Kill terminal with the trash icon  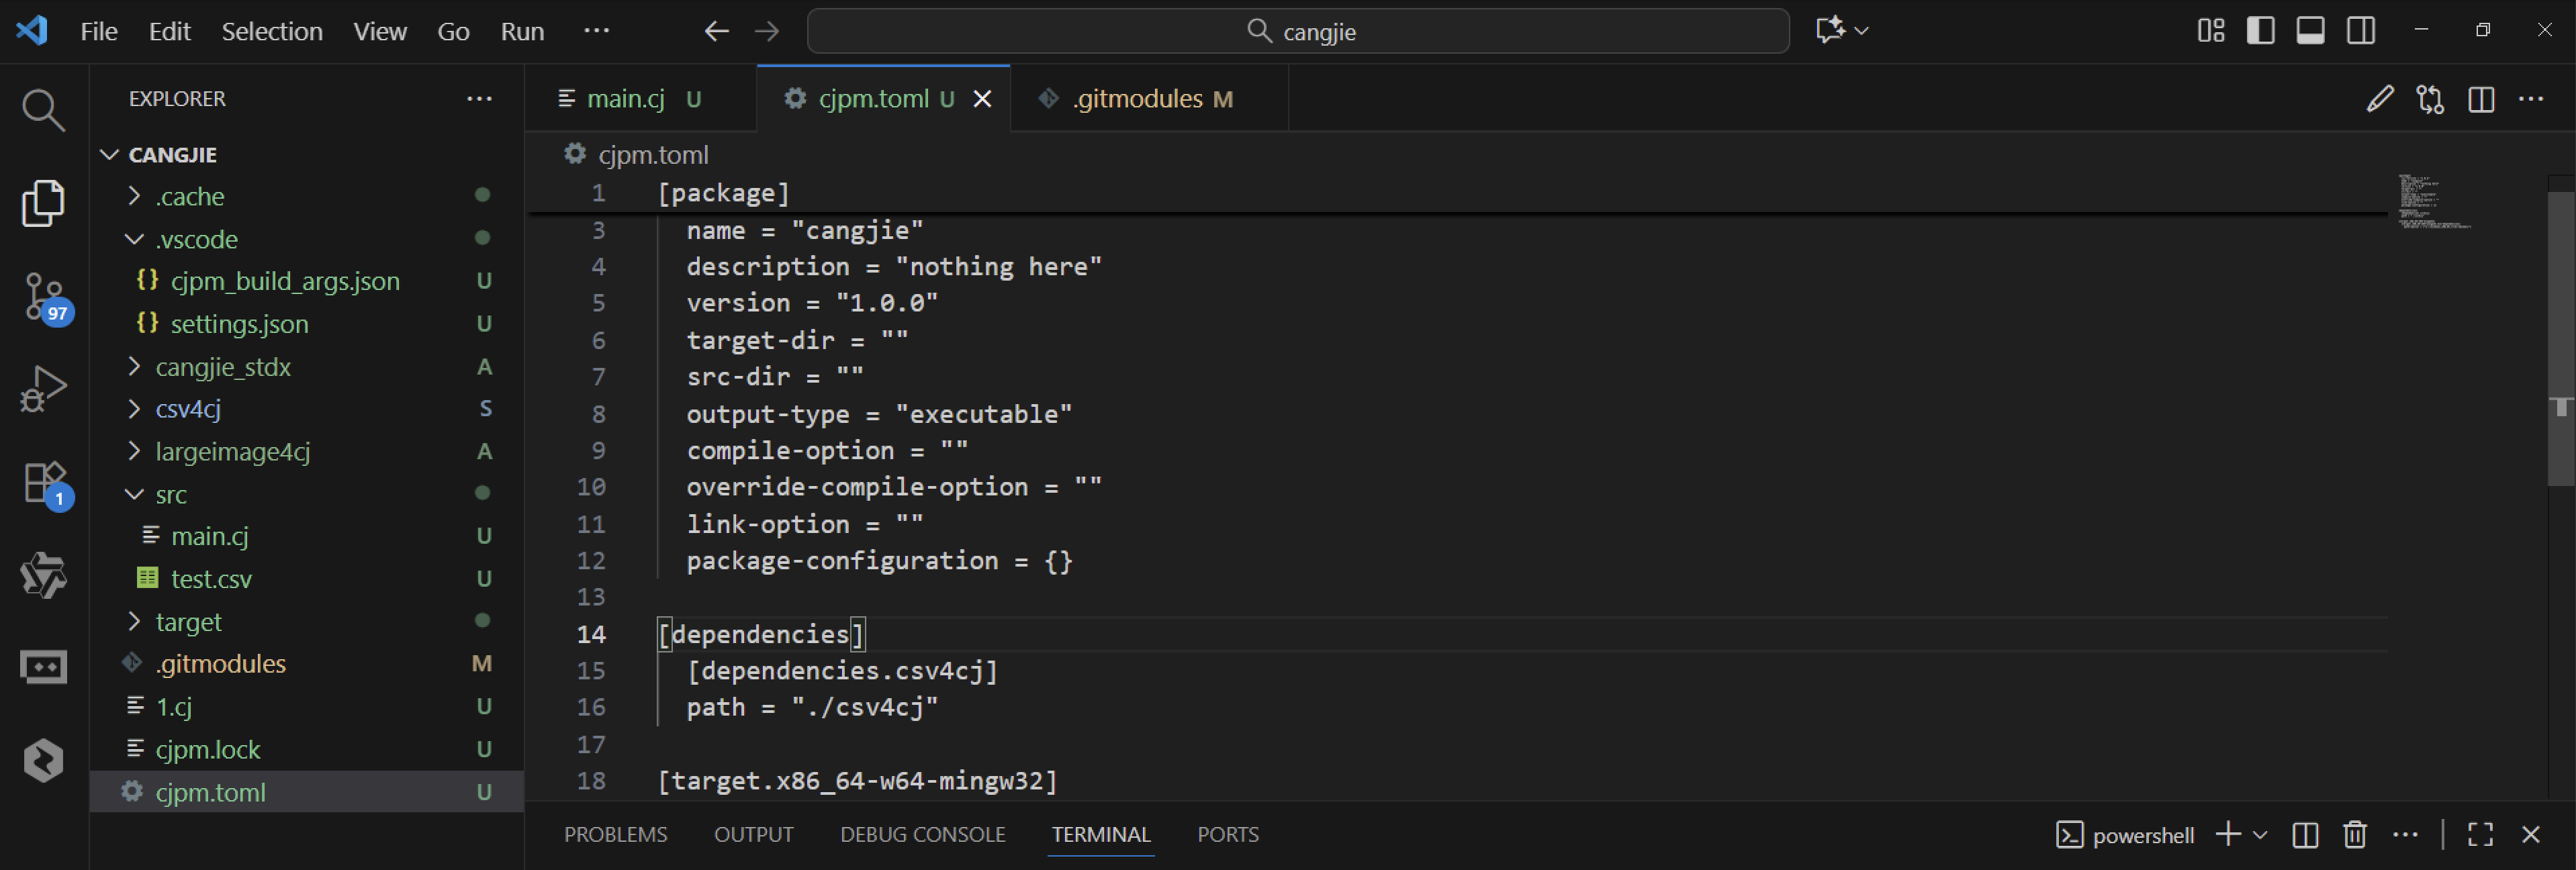point(2354,834)
